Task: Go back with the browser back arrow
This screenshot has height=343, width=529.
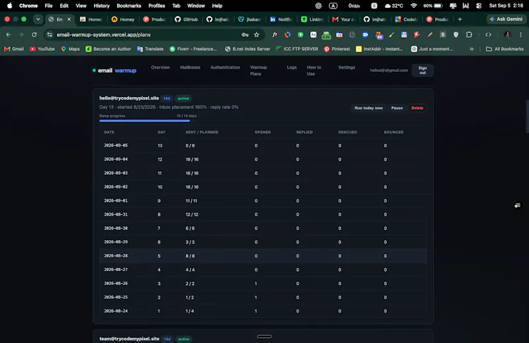Action: pos(9,35)
